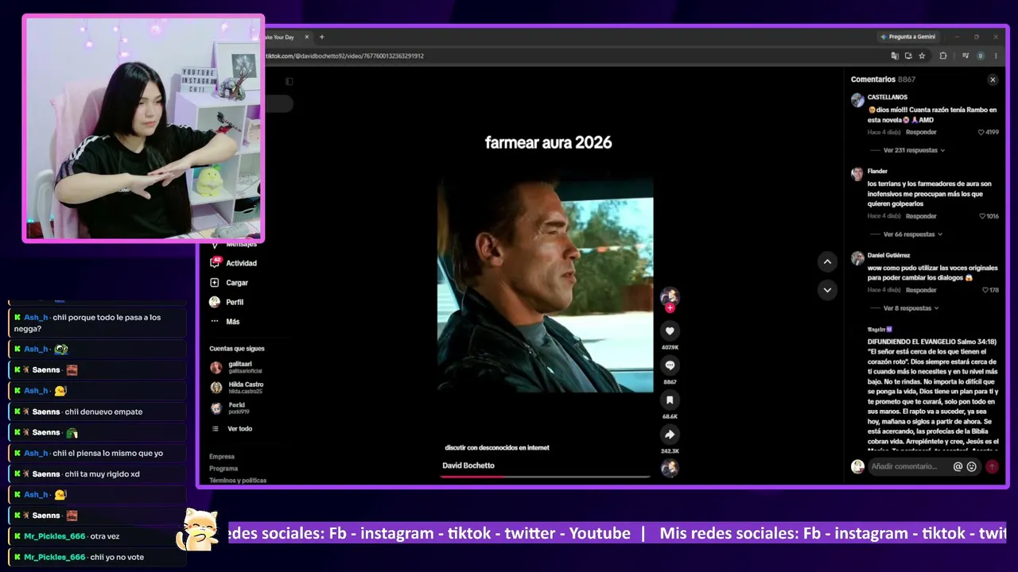
Task: Open the media control icon in toolbar
Action: (x=966, y=56)
